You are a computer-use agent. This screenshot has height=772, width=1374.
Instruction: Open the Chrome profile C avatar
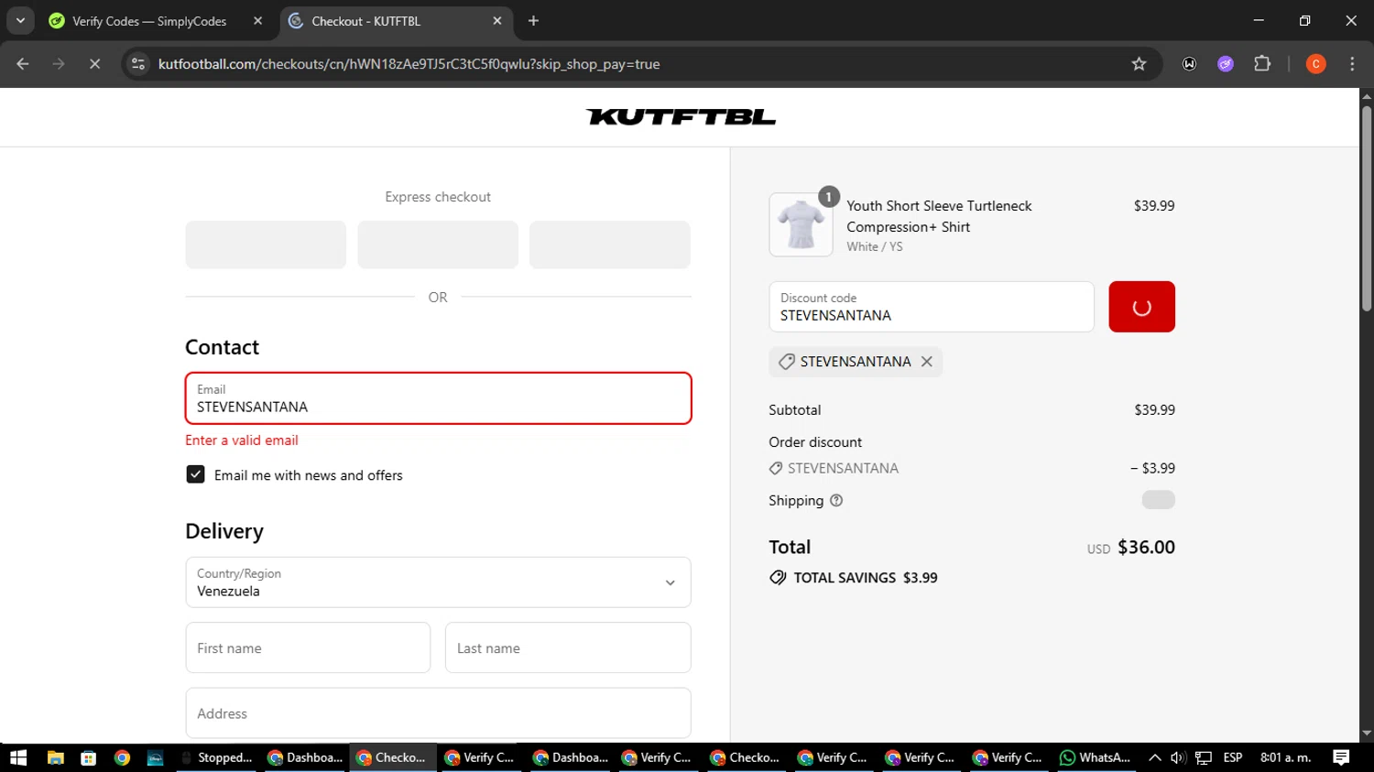coord(1315,64)
